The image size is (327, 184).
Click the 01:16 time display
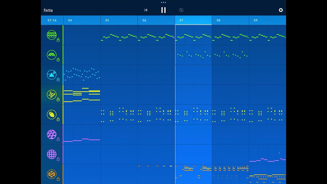point(52,20)
